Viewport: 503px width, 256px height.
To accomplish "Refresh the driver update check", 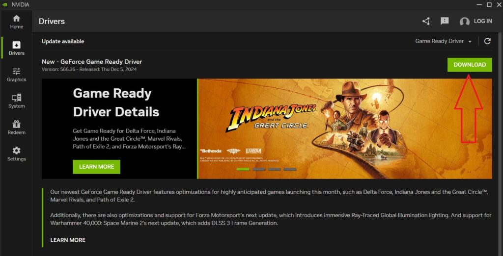I will coord(487,41).
